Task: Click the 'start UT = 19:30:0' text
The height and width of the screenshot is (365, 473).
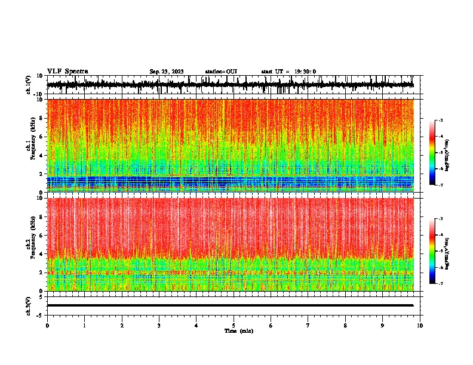Action: [x=288, y=72]
